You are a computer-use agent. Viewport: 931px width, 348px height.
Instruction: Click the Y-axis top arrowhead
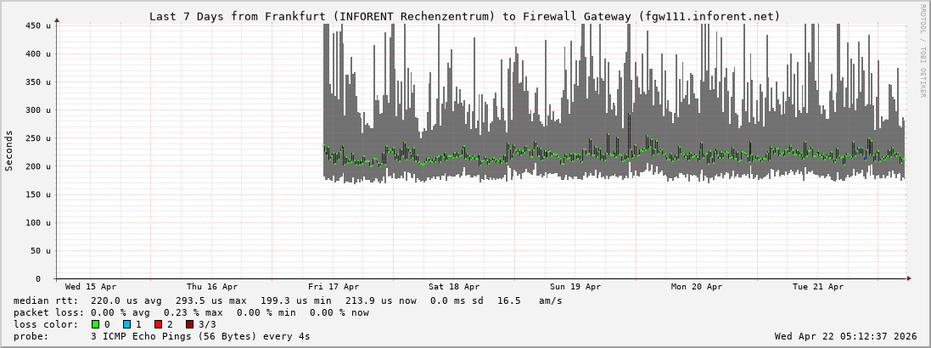click(x=57, y=20)
